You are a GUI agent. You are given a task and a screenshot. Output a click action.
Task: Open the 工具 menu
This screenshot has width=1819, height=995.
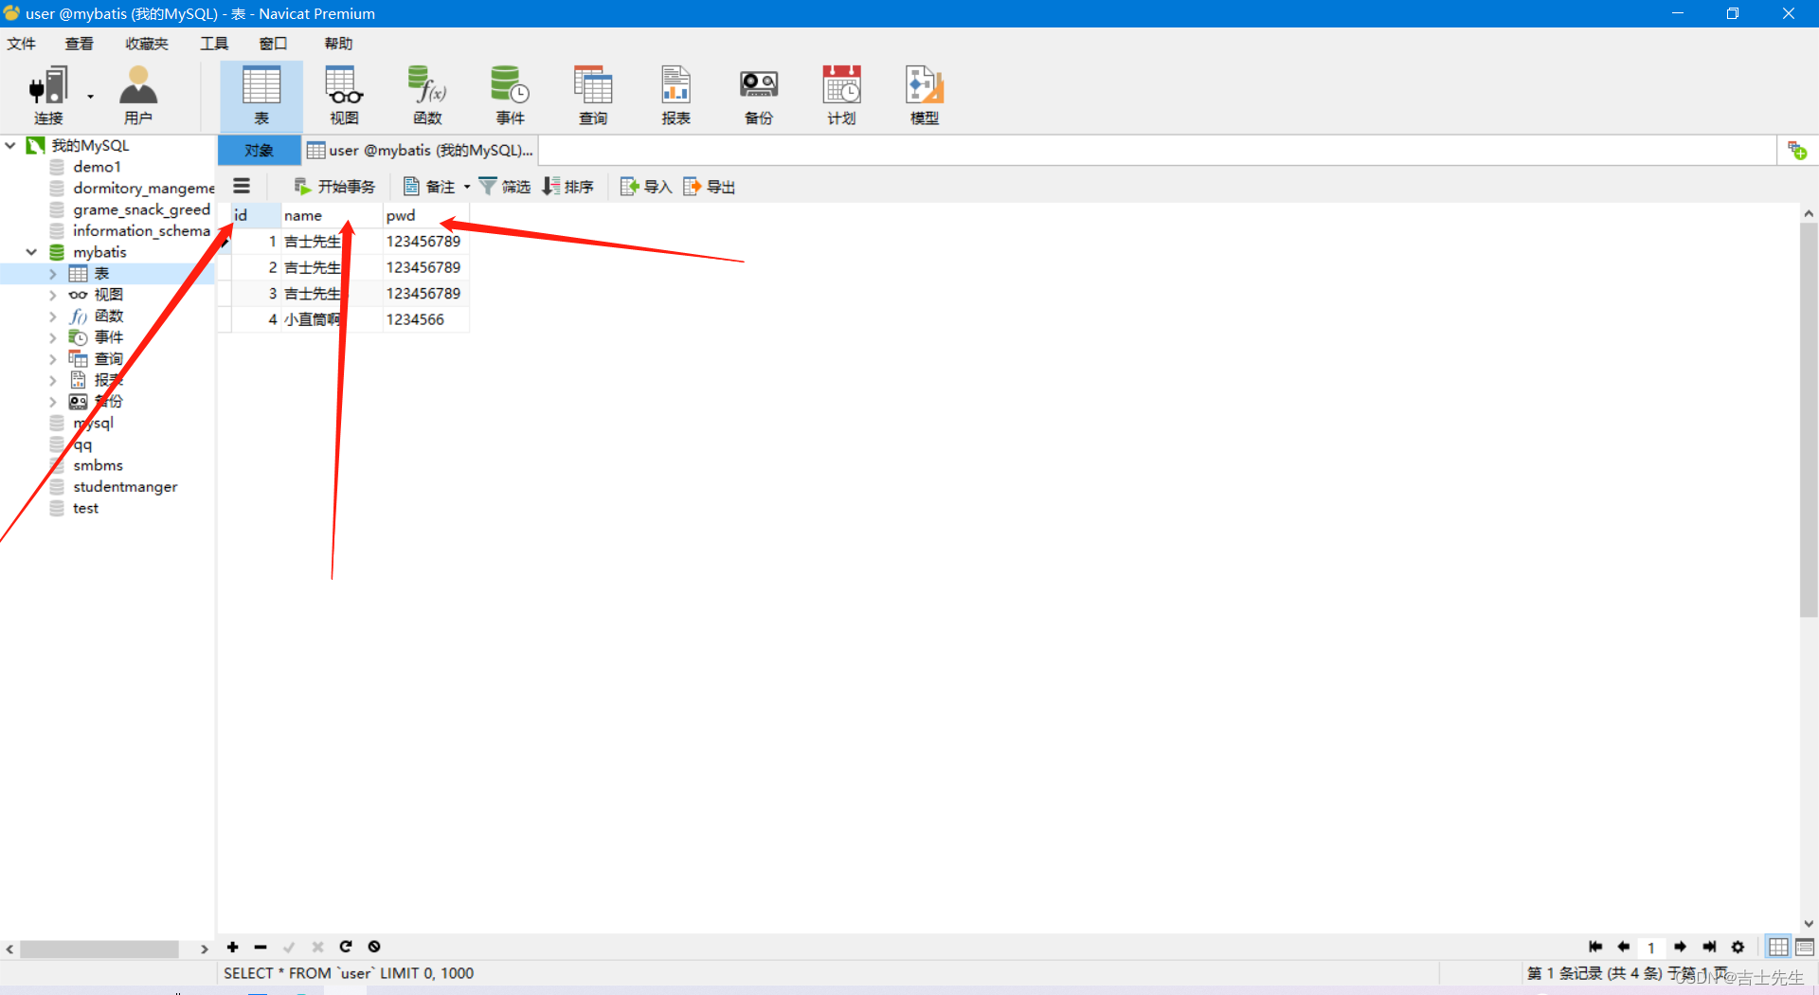click(x=214, y=44)
